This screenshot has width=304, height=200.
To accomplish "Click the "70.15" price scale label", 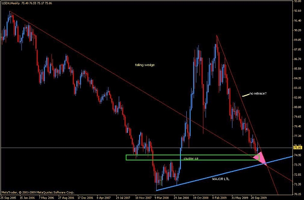I will pos(298,194).
